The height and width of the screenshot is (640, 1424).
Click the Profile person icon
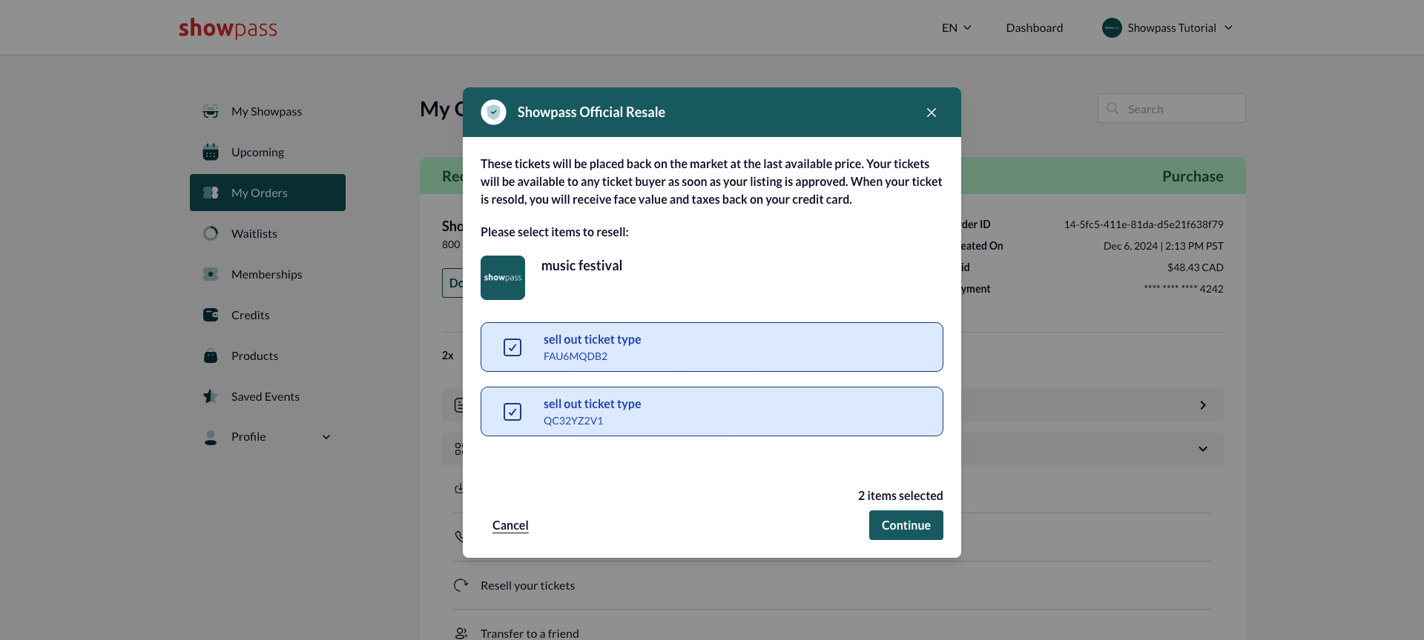point(211,437)
